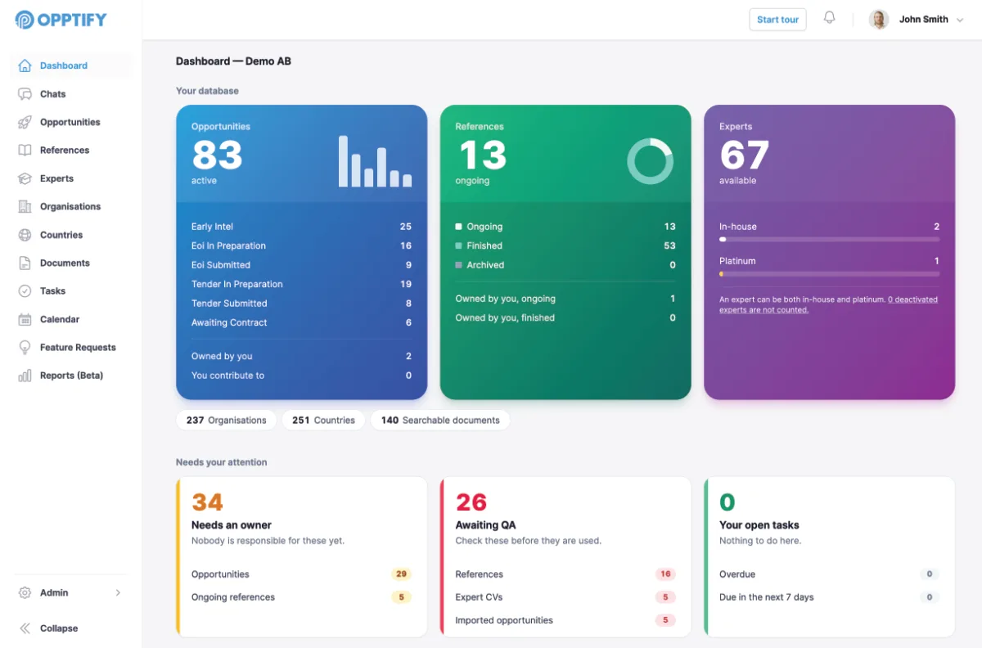Image resolution: width=982 pixels, height=648 pixels.
Task: Click Owned by you, finished row
Action: pyautogui.click(x=565, y=317)
